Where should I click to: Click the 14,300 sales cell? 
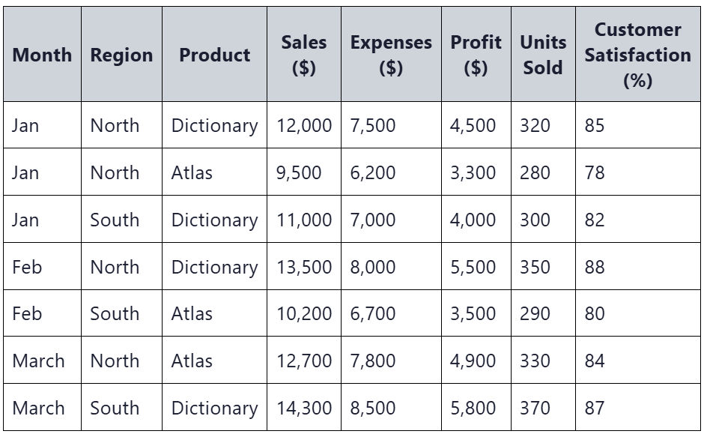click(304, 408)
